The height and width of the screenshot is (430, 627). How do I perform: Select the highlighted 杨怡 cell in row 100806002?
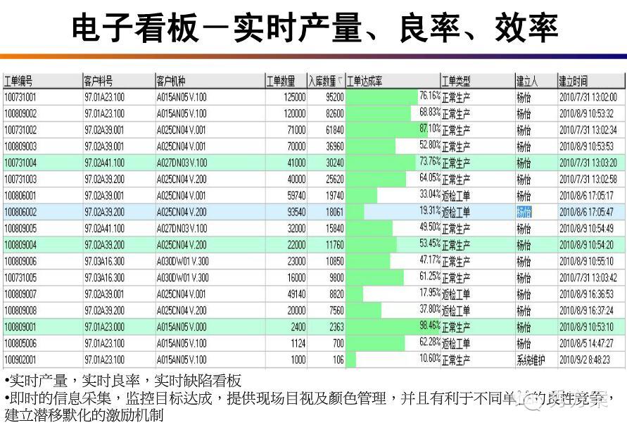point(524,212)
